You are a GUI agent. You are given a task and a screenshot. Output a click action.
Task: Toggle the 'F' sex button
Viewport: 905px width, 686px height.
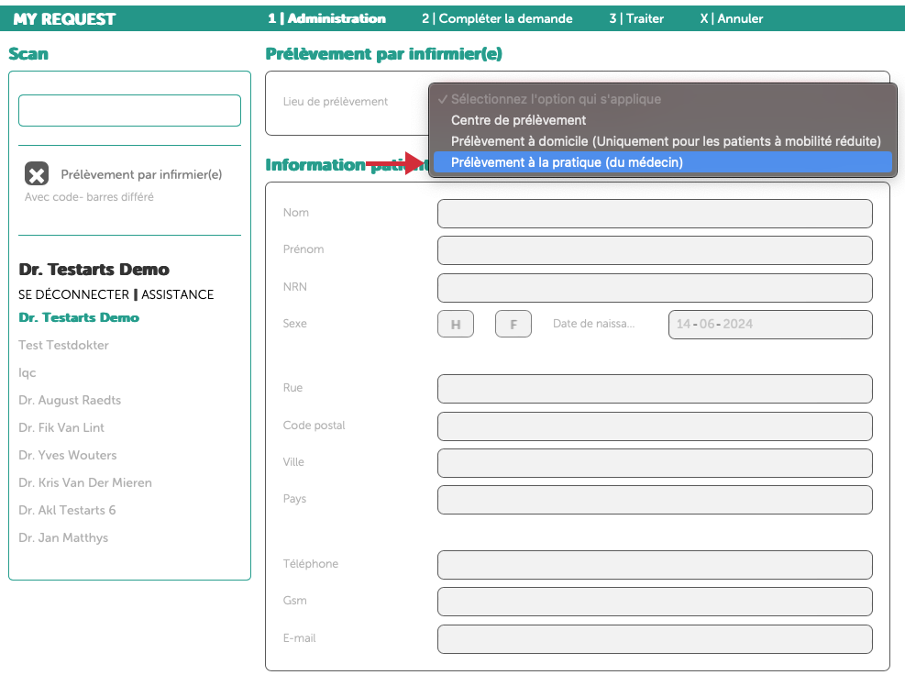513,323
